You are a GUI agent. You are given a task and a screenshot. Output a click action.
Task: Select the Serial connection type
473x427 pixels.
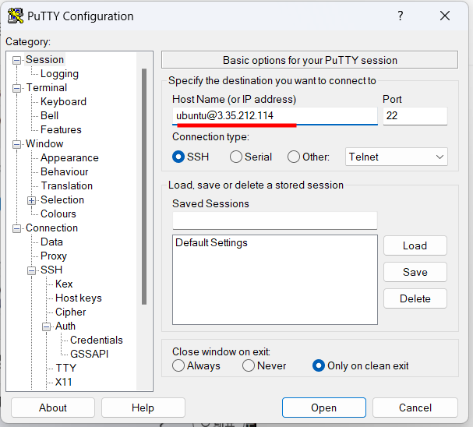point(236,157)
